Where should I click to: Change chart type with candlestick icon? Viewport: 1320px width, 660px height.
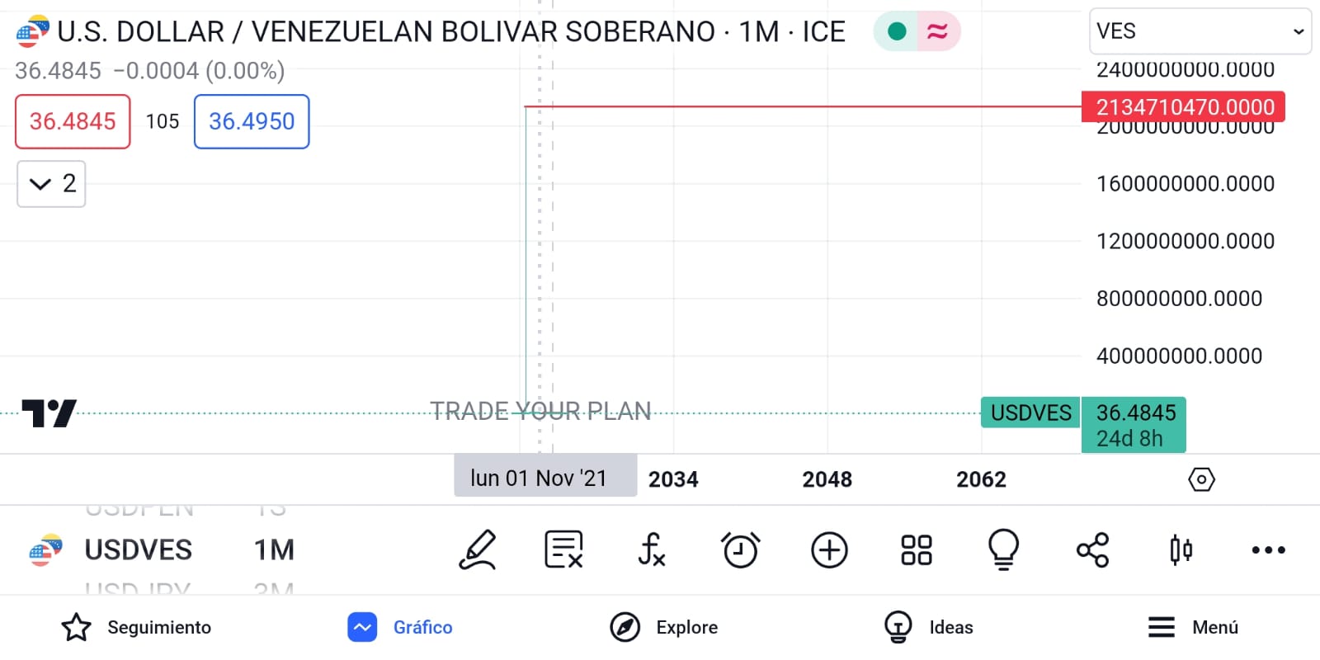(x=1181, y=550)
